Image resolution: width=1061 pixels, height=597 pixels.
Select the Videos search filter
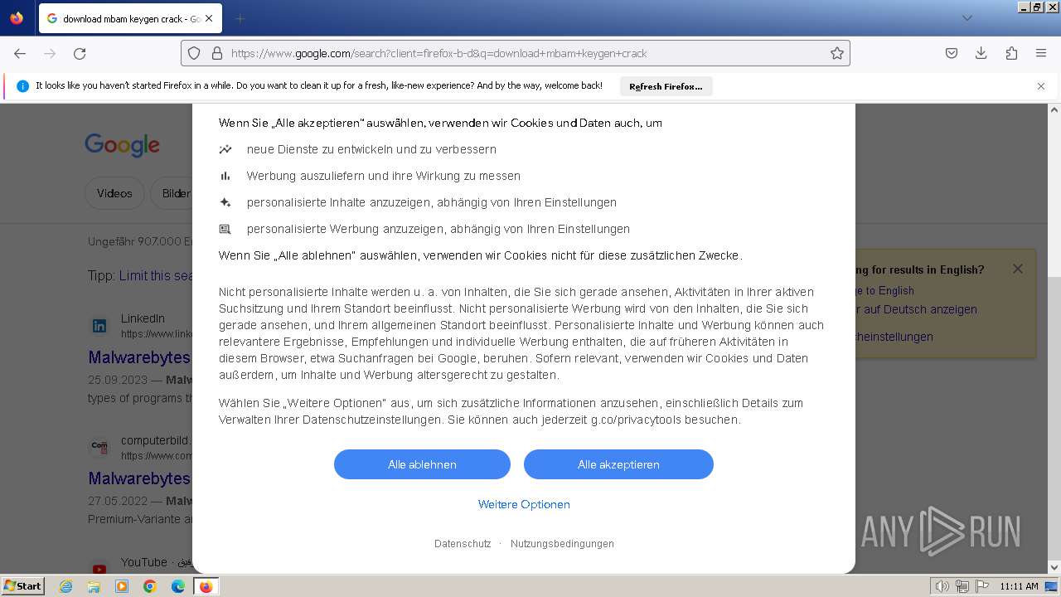point(114,193)
